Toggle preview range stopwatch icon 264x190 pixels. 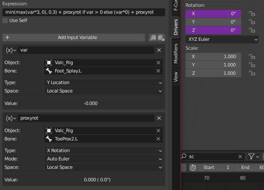[x=193, y=168]
